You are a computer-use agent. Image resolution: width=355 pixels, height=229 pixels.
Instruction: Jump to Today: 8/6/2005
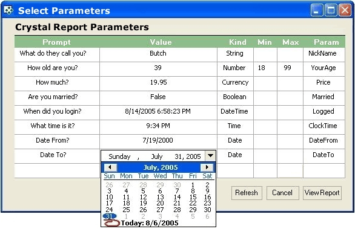pos(150,223)
